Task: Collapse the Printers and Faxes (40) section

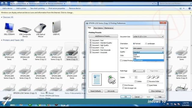Action: [1, 40]
